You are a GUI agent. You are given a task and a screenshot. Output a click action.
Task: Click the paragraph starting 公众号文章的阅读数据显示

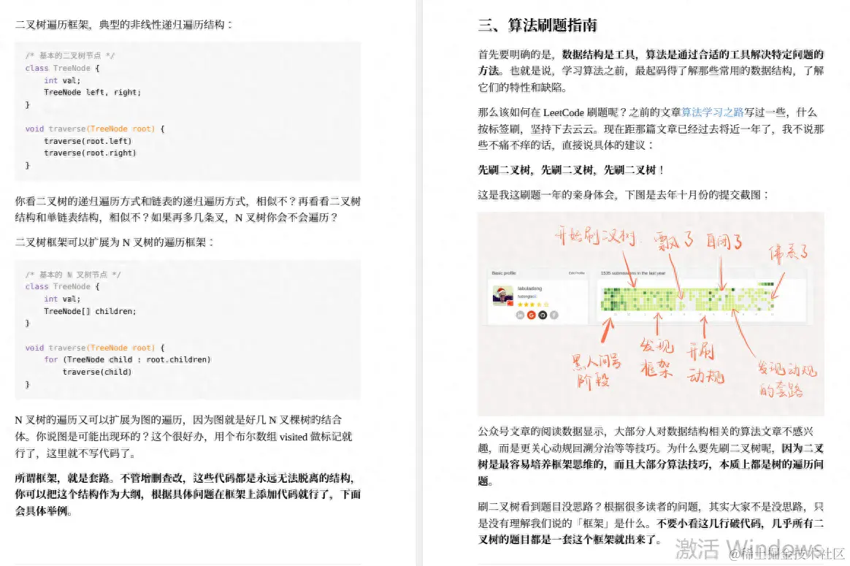point(651,456)
